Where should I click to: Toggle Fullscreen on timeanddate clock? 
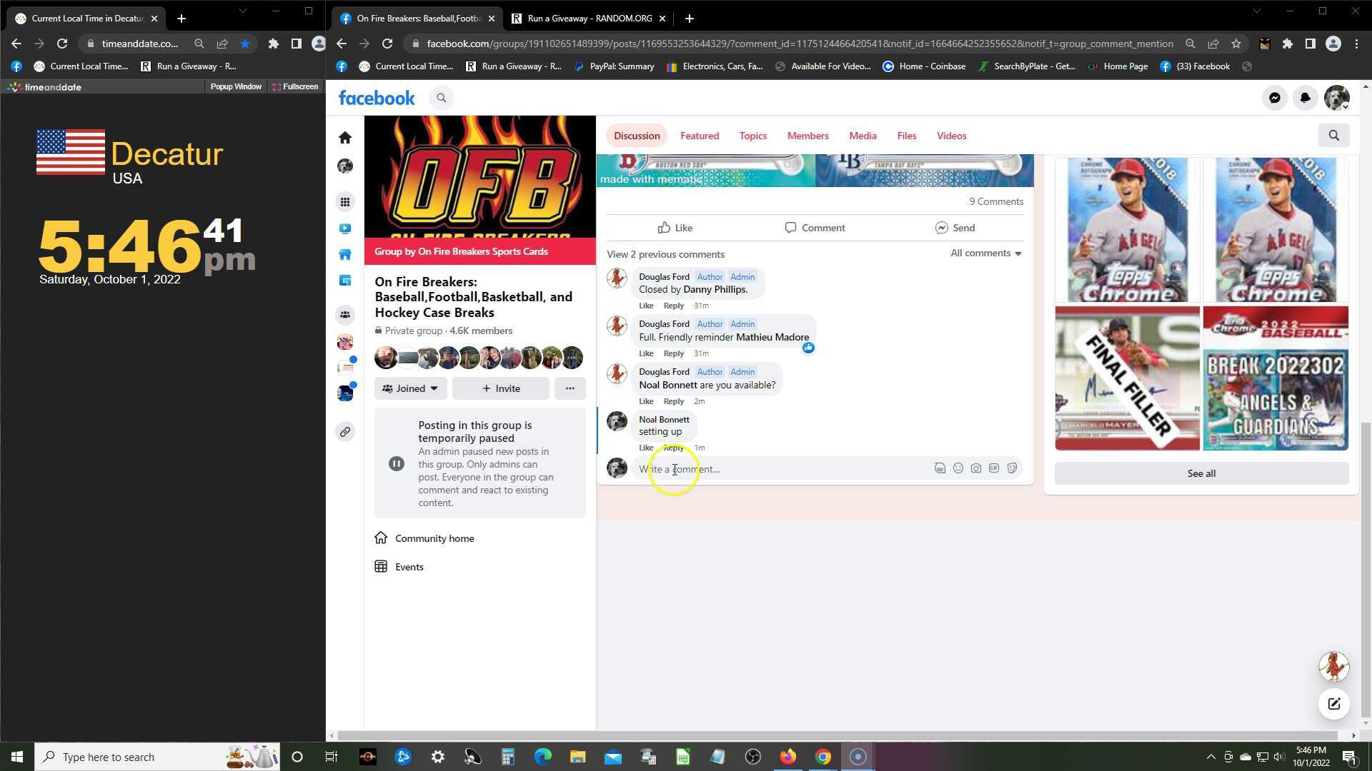point(295,86)
